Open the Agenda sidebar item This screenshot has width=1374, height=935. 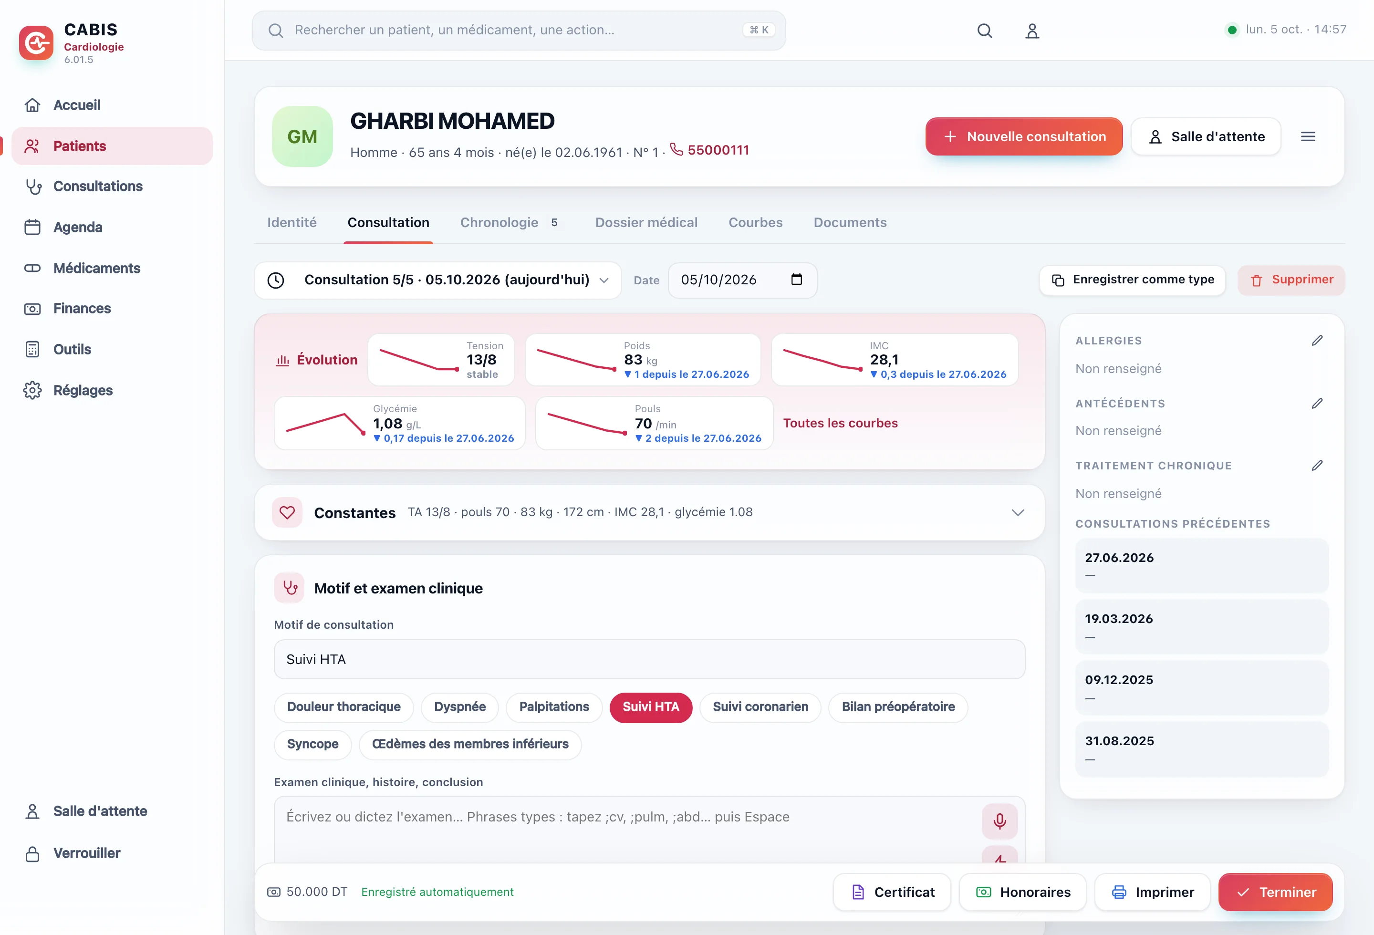point(112,227)
